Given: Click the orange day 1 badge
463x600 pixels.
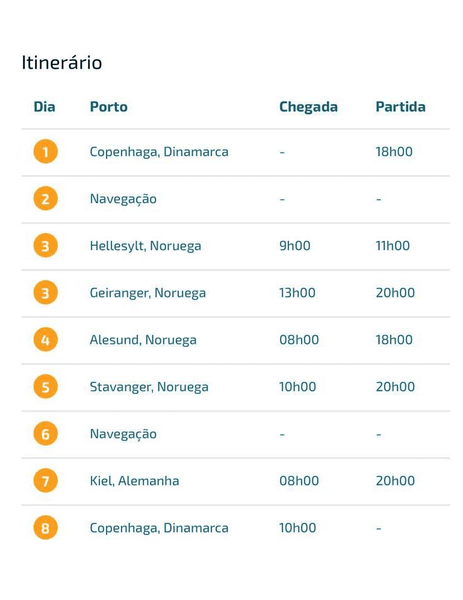Looking at the screenshot, I should click(46, 152).
